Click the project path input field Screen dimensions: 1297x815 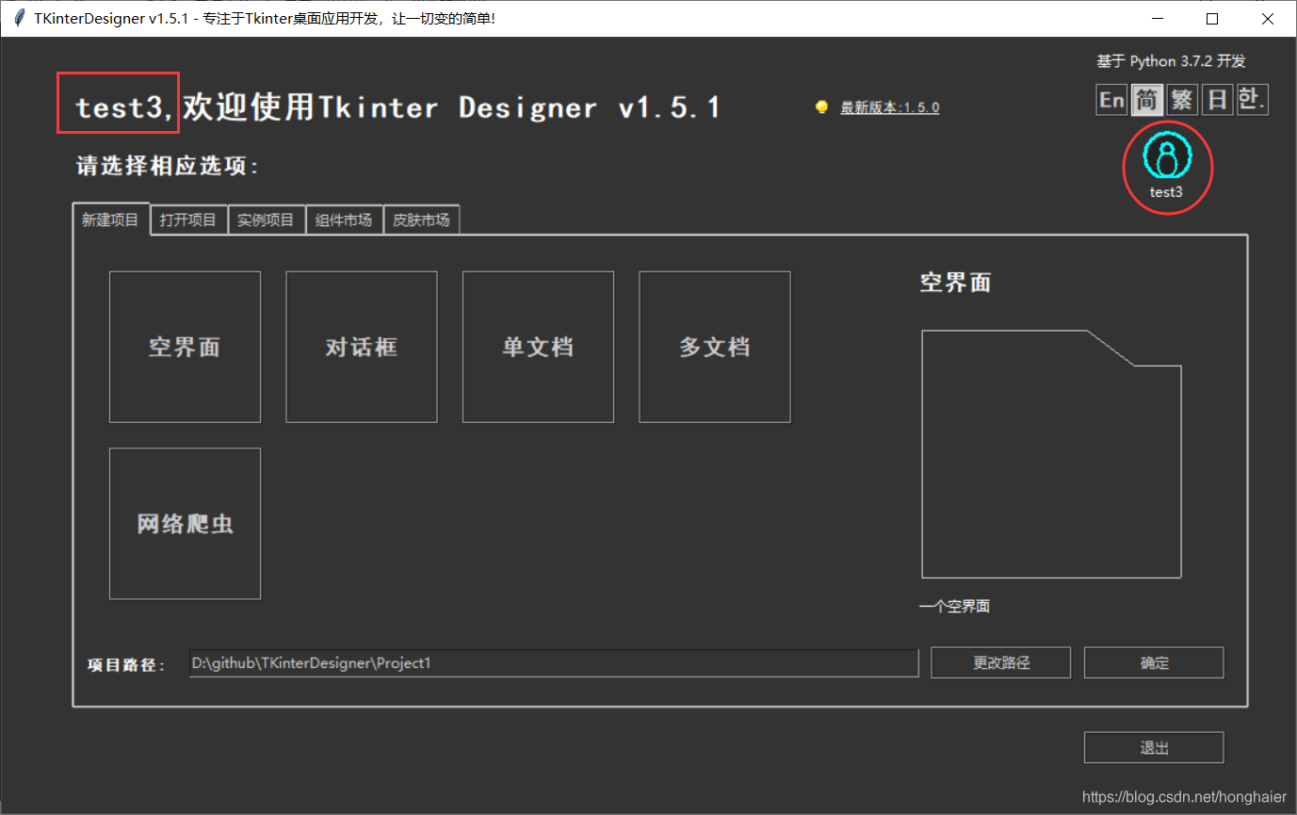coord(554,662)
